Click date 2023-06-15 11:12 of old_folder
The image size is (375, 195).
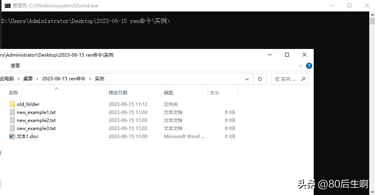coord(128,104)
